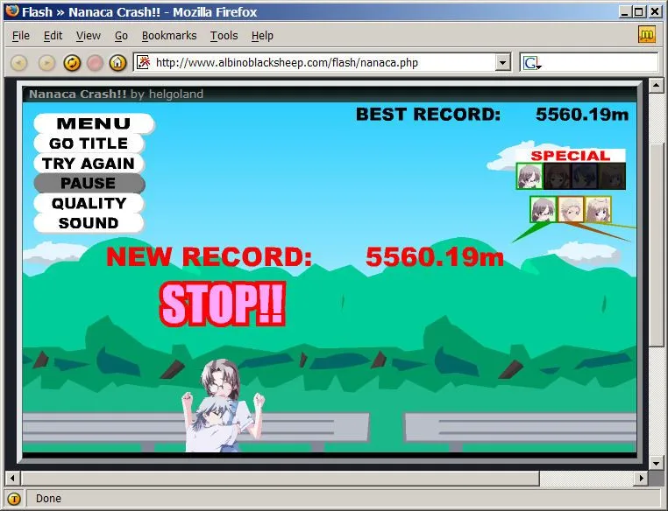The image size is (668, 511).
Task: Click the red Stop loading icon
Action: (x=95, y=63)
